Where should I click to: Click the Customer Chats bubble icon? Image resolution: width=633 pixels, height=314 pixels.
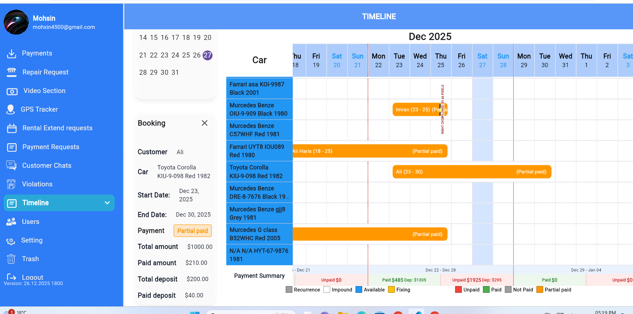11,165
